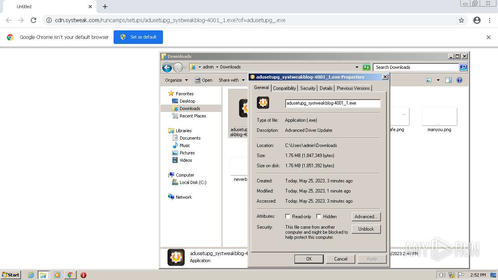Open the Share with menu
This screenshot has height=280, width=498.
point(231,80)
